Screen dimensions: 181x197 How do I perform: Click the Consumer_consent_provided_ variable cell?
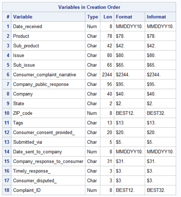point(44,132)
